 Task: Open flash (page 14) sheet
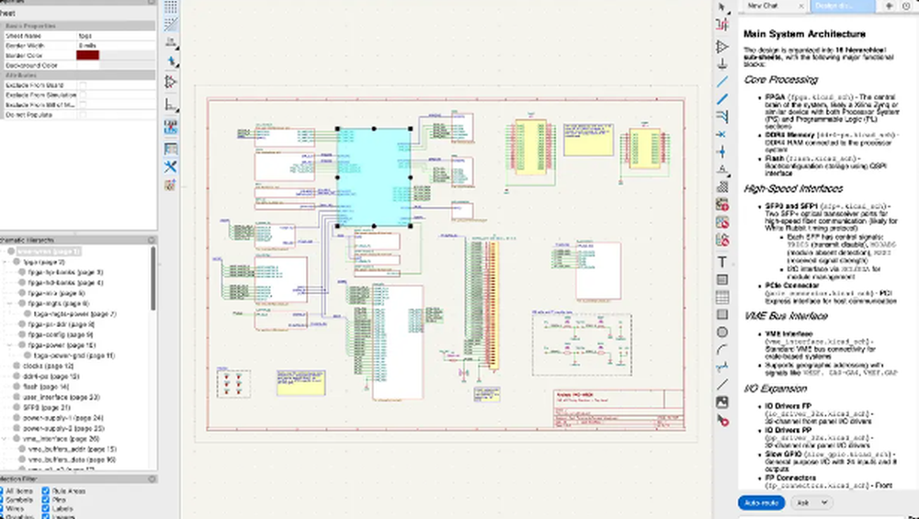pyautogui.click(x=46, y=387)
